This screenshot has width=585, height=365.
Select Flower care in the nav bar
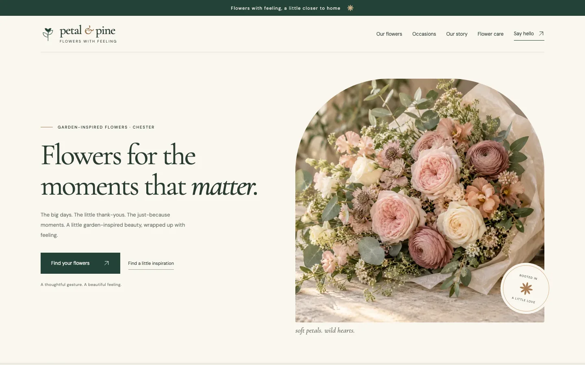[490, 34]
